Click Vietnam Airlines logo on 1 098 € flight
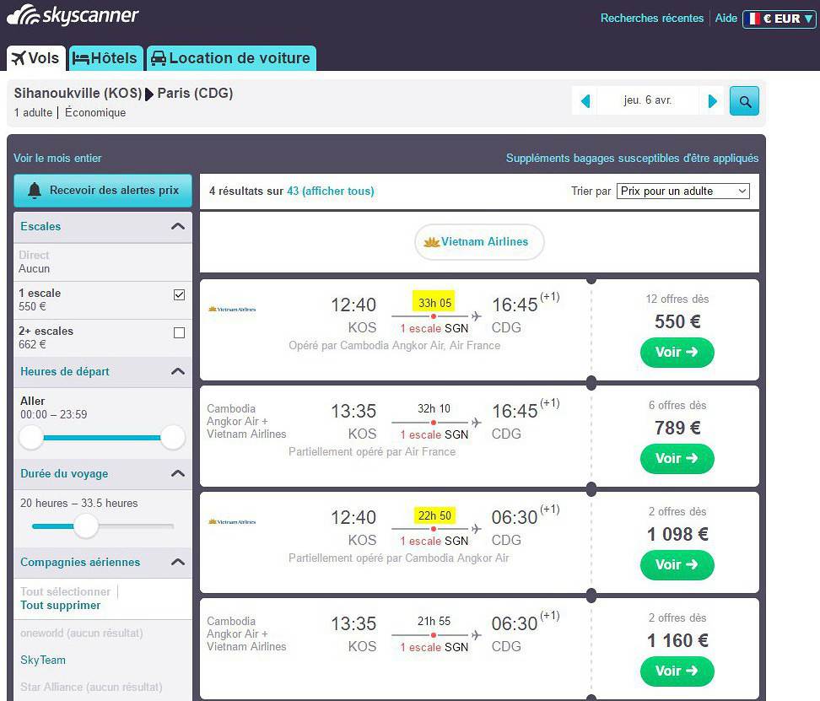Screen dimensions: 820x701 click(232, 522)
